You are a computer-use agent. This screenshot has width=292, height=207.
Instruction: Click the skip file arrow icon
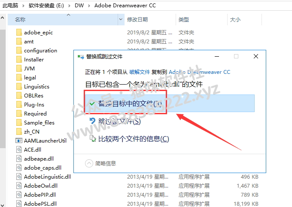[x=92, y=121]
